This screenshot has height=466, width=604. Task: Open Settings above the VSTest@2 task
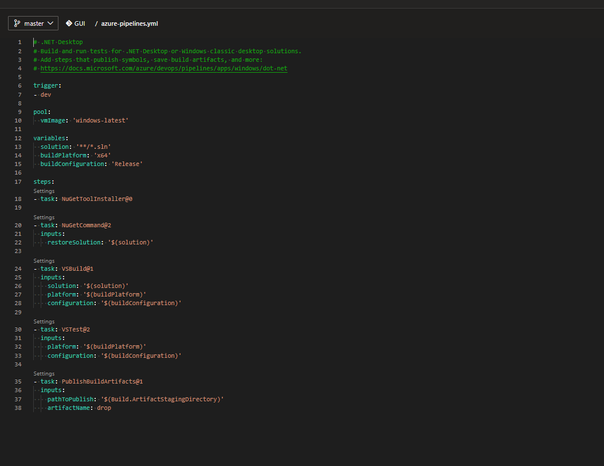point(44,322)
